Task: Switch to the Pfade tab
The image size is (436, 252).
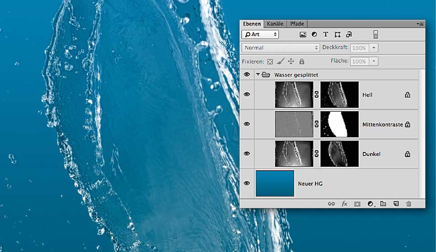Action: [x=296, y=24]
